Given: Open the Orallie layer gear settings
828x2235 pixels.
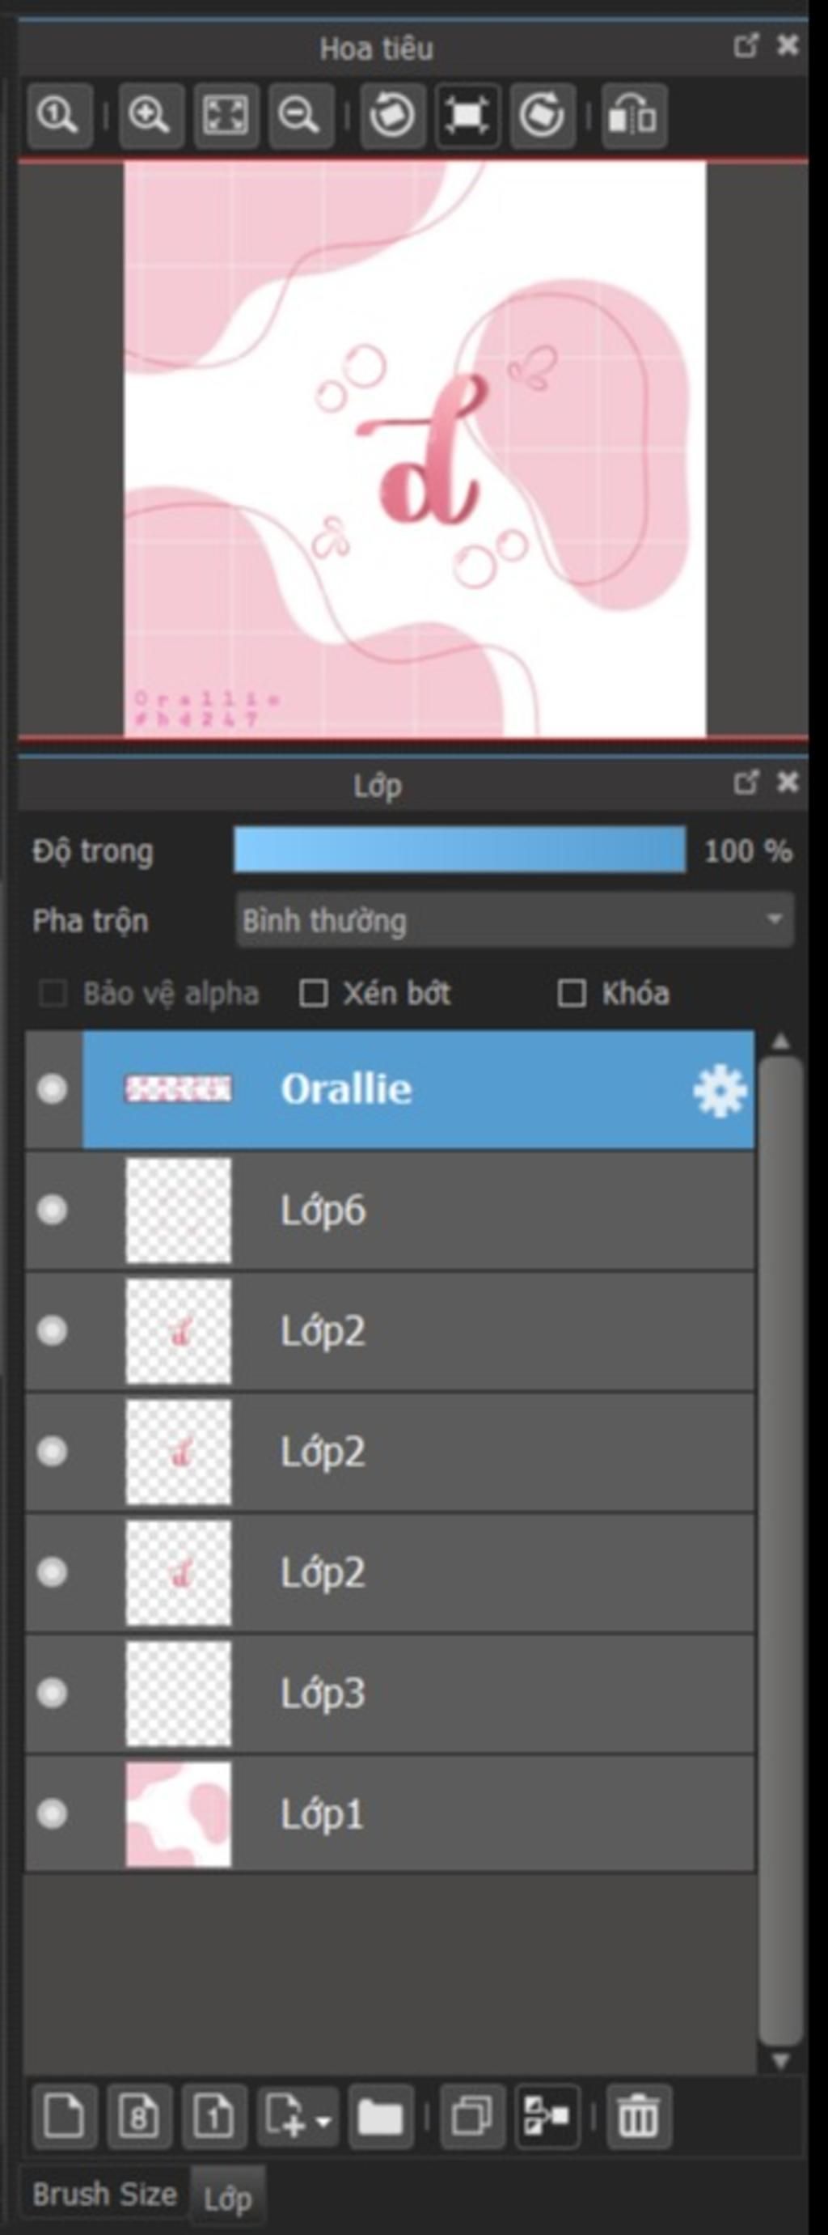Looking at the screenshot, I should coord(720,1091).
